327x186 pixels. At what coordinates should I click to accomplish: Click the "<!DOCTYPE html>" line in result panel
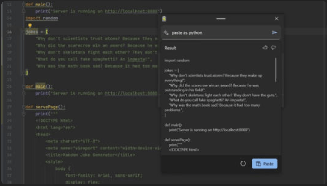[x=184, y=150]
